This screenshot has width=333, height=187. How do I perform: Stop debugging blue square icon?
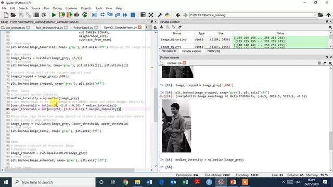[133, 15]
